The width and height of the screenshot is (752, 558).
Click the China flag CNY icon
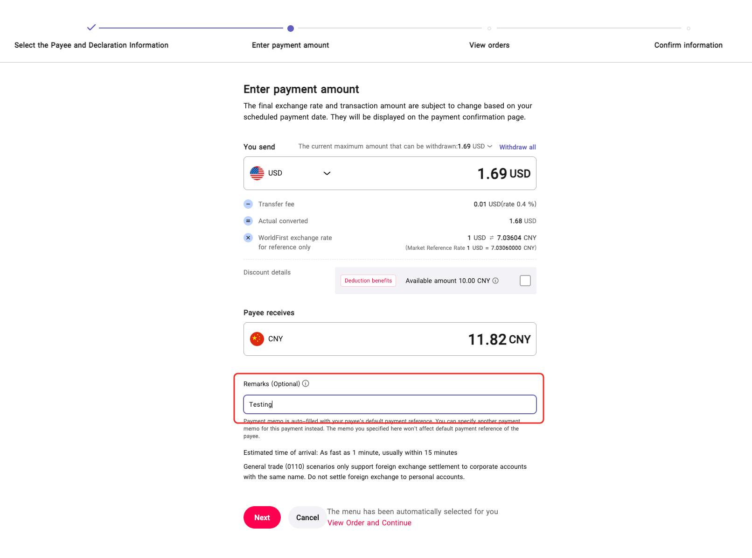[x=257, y=339]
